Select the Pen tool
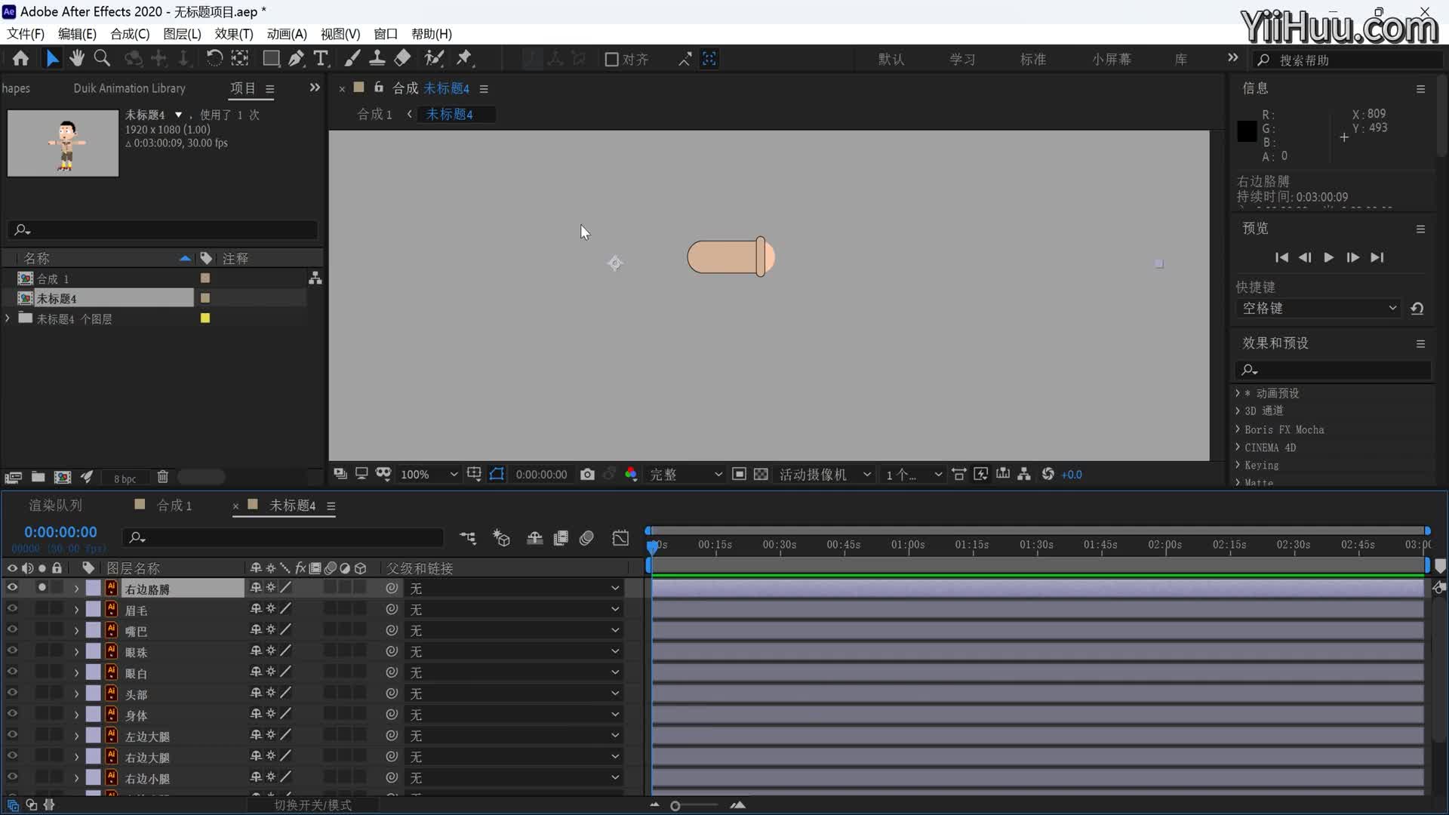 click(x=297, y=59)
